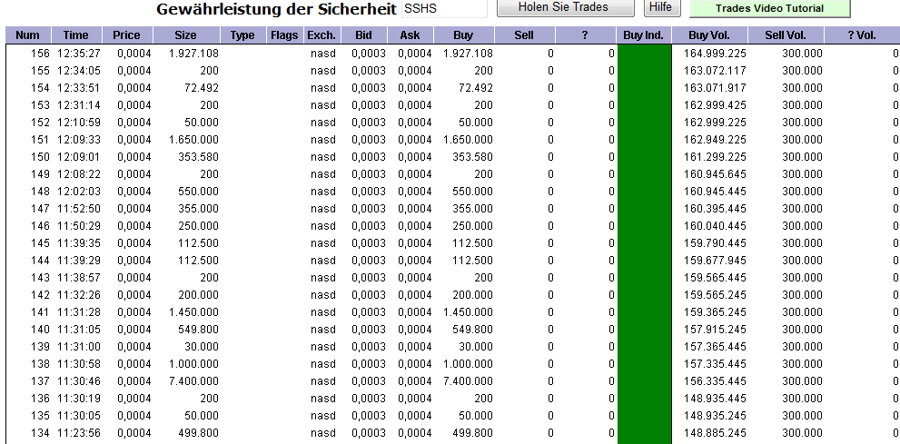900x444 pixels.
Task: Select time 12:02:03 cell
Action: 79,191
